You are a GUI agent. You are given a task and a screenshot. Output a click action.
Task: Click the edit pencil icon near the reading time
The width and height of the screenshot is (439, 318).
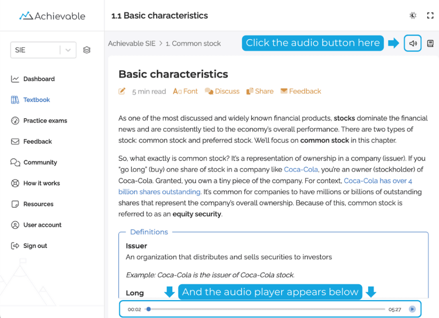pyautogui.click(x=122, y=91)
